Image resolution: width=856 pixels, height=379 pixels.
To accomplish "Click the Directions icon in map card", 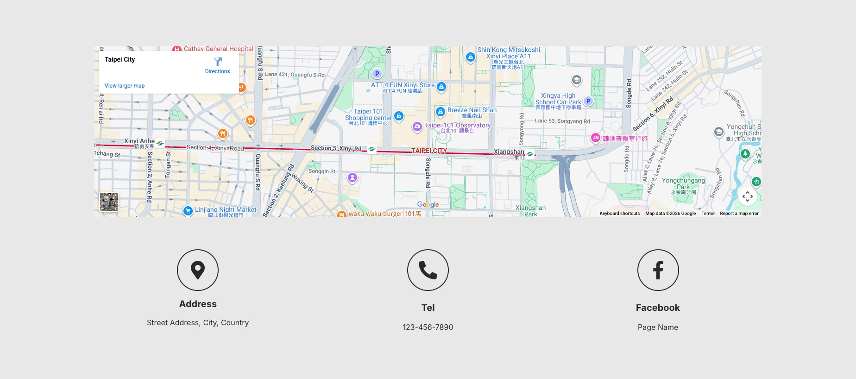I will pos(217,62).
